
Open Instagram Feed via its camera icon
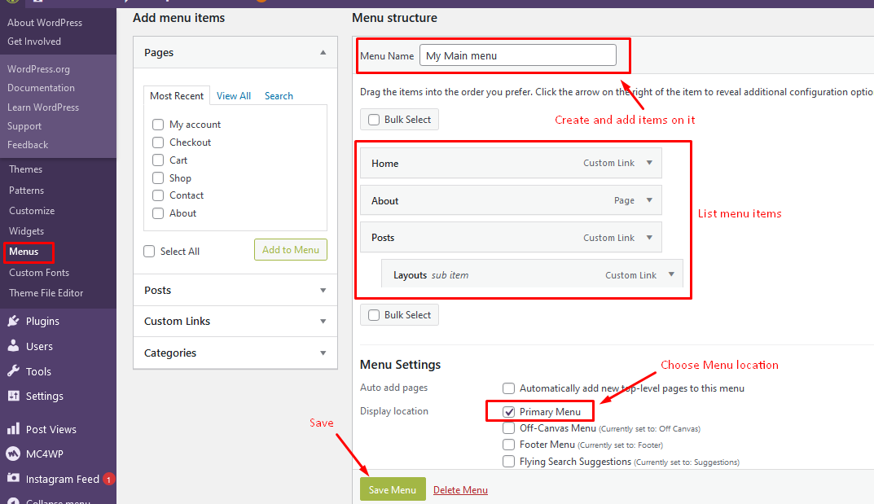[x=13, y=479]
